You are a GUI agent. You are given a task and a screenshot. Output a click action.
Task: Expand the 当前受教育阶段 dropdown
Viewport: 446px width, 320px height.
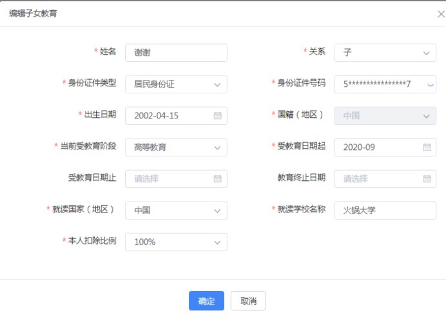pyautogui.click(x=217, y=147)
